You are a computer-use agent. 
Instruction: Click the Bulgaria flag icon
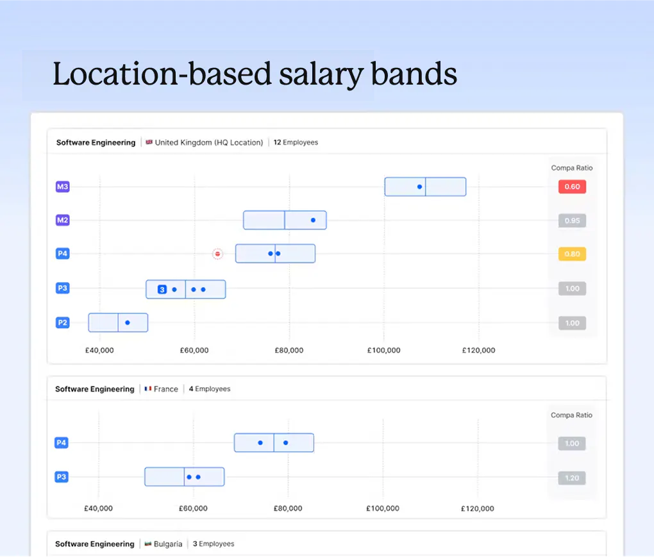(146, 544)
